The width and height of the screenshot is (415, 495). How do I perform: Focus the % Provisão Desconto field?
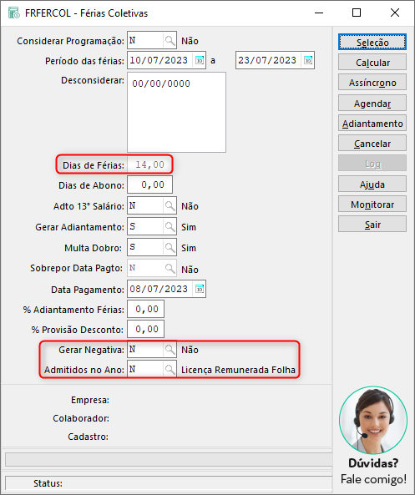tap(146, 329)
